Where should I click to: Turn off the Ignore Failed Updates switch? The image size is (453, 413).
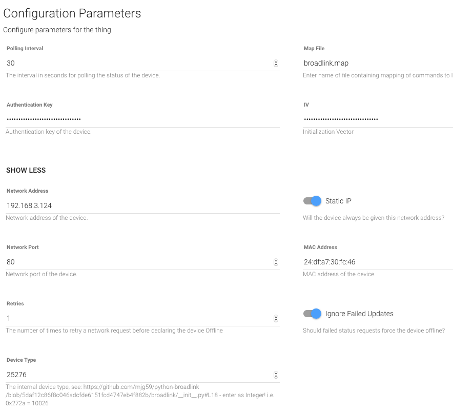pyautogui.click(x=312, y=314)
